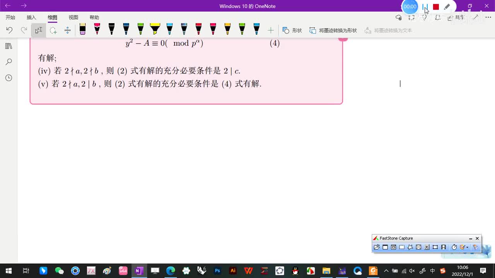Image resolution: width=495 pixels, height=278 pixels.
Task: Go back with the title bar arrow
Action: 8,6
